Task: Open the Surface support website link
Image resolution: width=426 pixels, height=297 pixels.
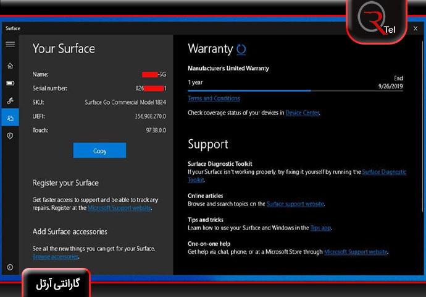Action: (295, 204)
